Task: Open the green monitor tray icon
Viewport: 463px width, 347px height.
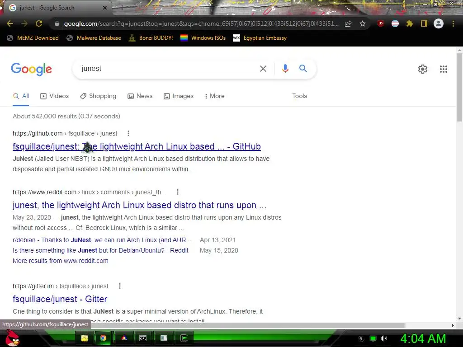Action: [373, 338]
